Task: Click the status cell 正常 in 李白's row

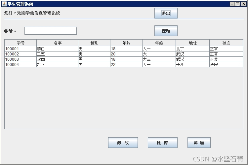Action: (x=226, y=49)
